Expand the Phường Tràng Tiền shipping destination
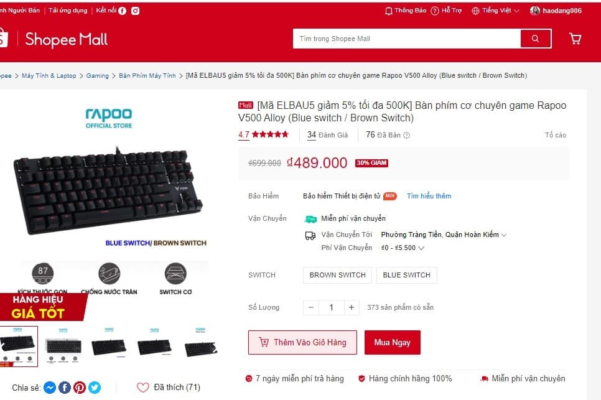Viewport: 601px width, 400px height. (x=444, y=235)
